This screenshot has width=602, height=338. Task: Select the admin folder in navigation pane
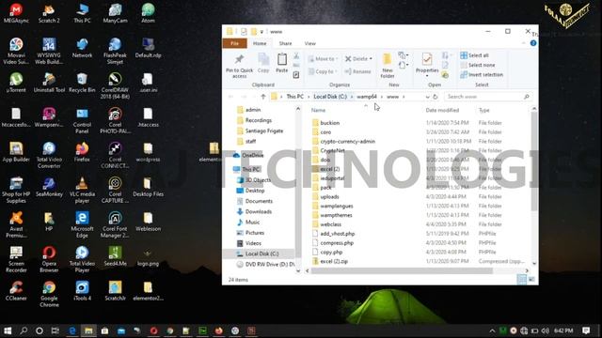pos(253,110)
